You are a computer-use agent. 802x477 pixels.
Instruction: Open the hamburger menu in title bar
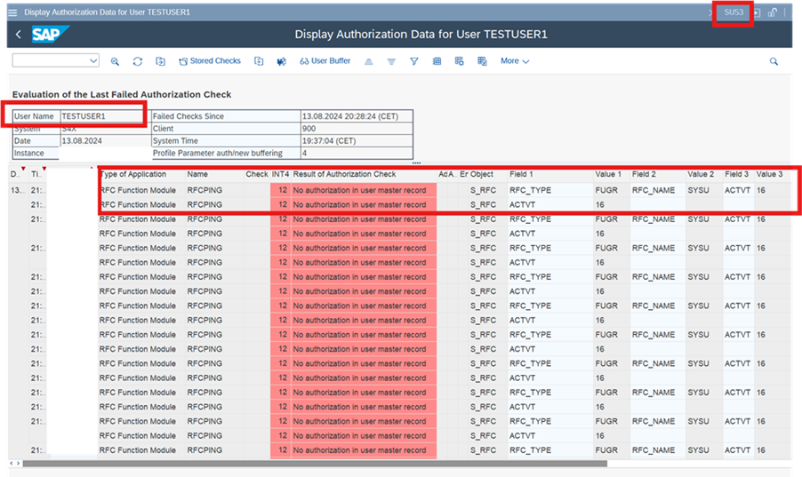click(12, 12)
